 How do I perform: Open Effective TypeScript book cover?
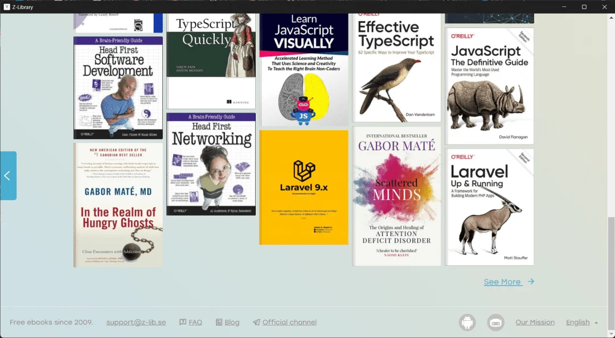pos(396,68)
